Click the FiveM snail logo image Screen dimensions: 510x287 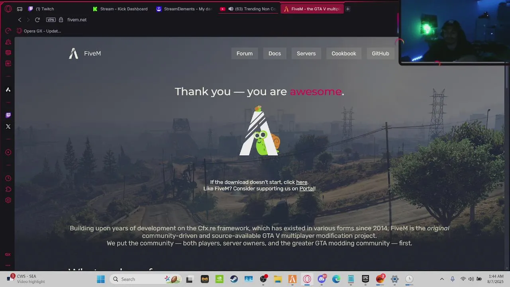point(259,131)
